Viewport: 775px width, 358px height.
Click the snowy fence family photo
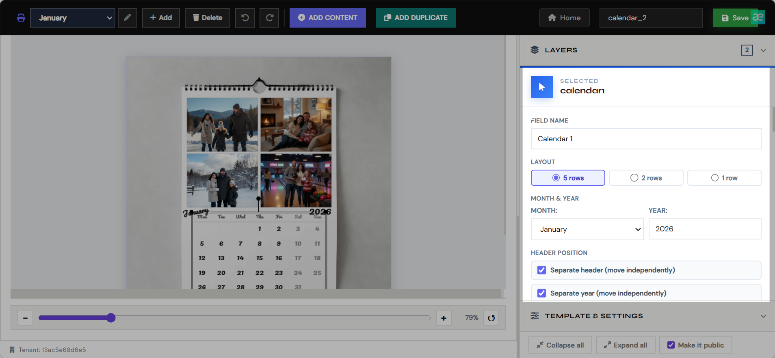(222, 181)
